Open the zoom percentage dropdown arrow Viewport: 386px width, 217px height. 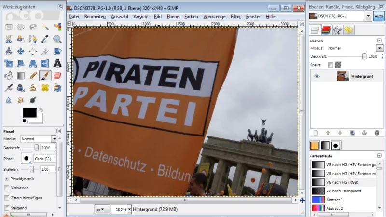(129, 210)
